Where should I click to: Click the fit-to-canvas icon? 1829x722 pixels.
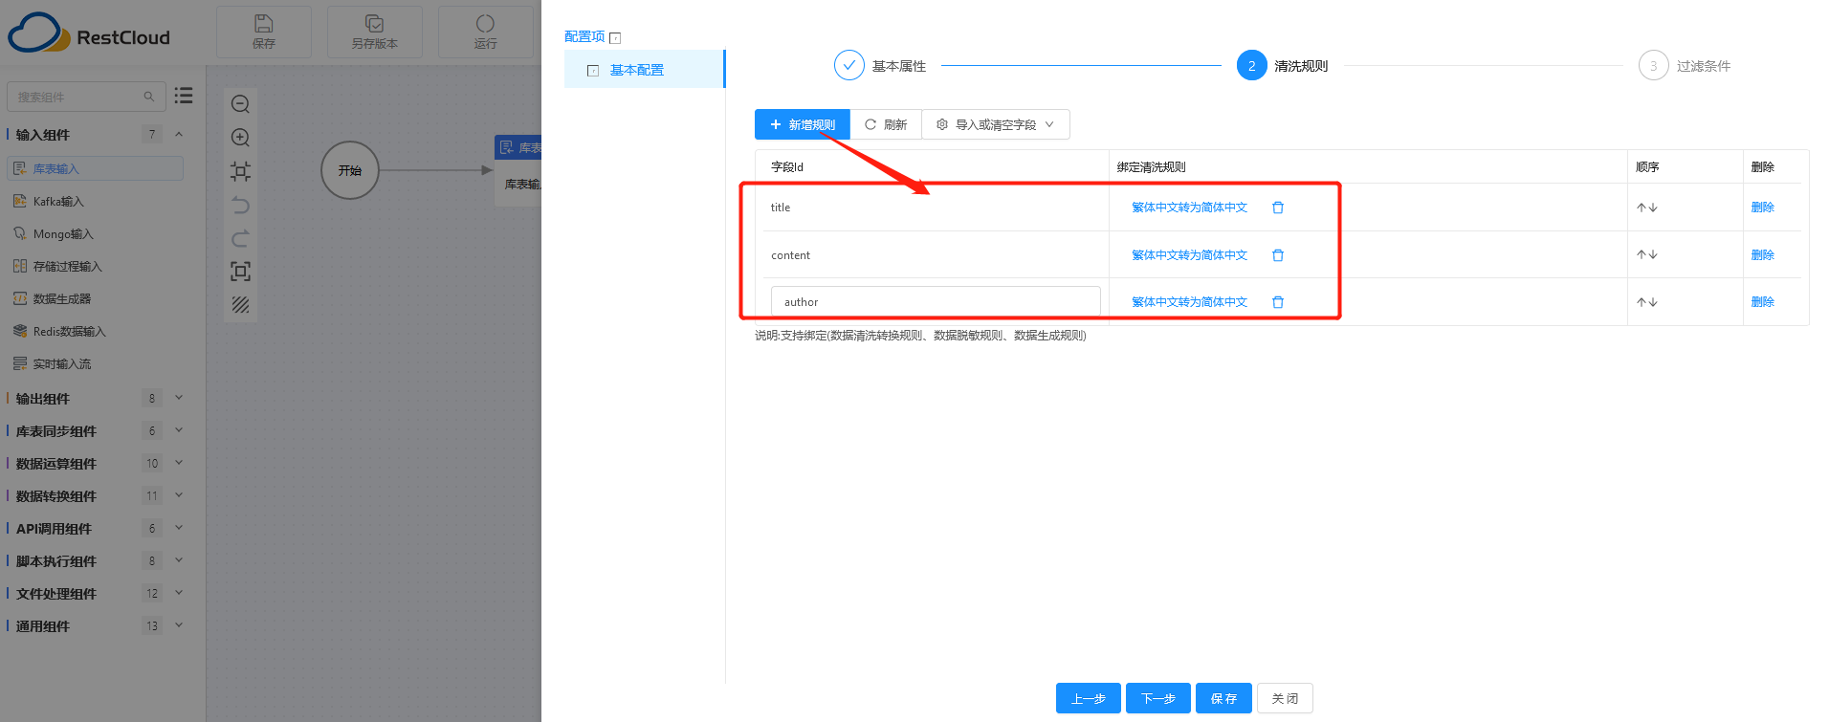240,171
